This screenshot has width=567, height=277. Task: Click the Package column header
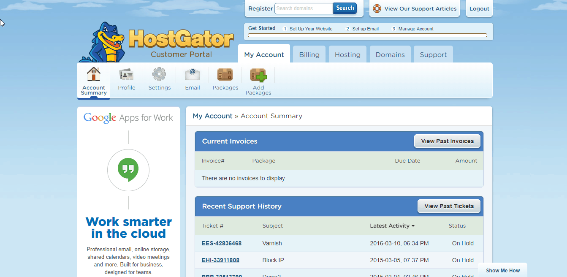tap(263, 160)
